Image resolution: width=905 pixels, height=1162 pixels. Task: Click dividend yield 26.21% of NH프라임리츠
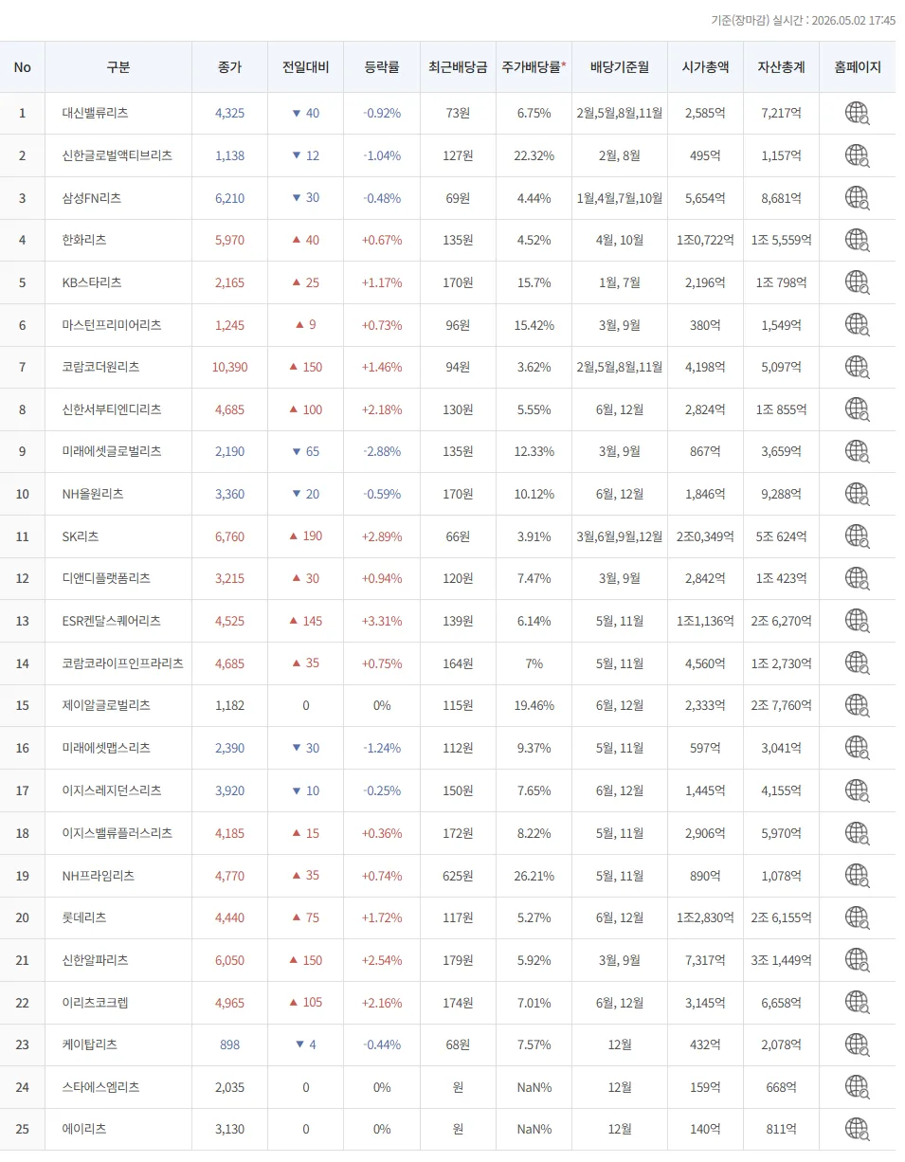tap(534, 876)
